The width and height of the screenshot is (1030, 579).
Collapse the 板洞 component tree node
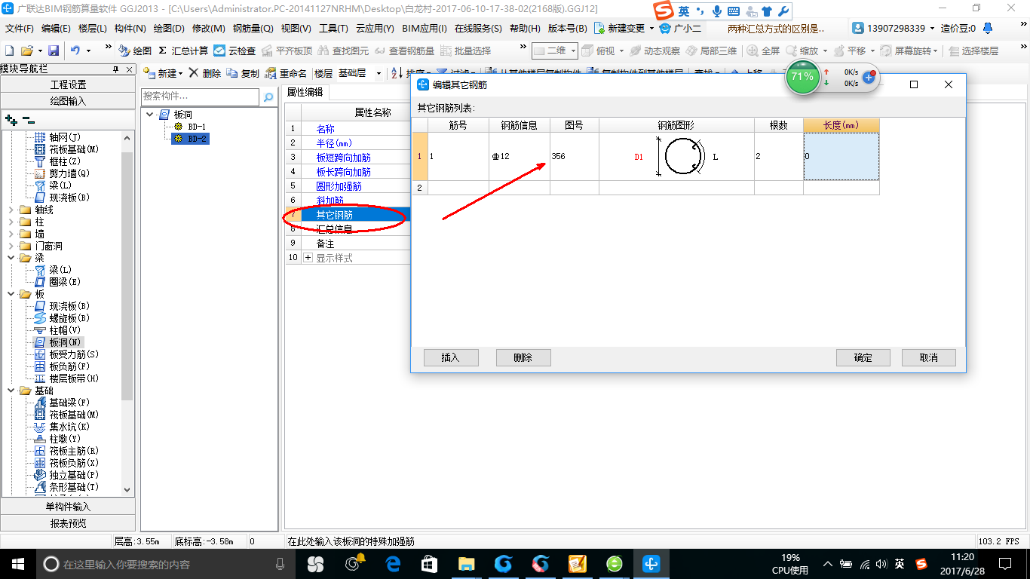click(x=151, y=115)
